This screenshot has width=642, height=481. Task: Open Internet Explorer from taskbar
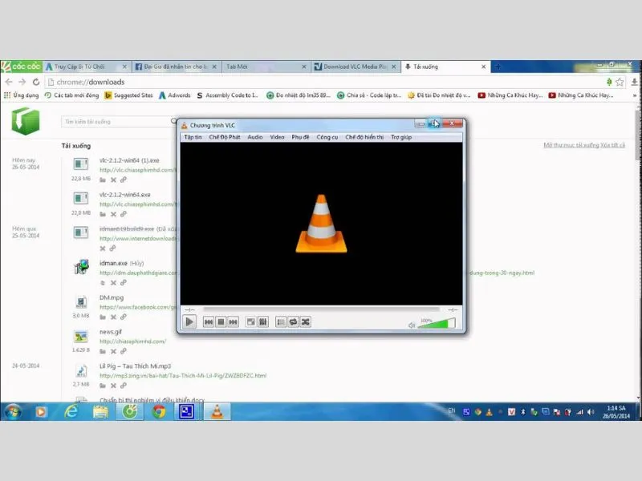click(71, 411)
